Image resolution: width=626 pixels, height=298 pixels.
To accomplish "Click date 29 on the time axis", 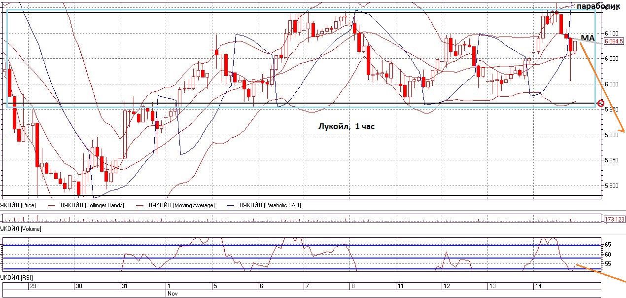I will pos(33,286).
